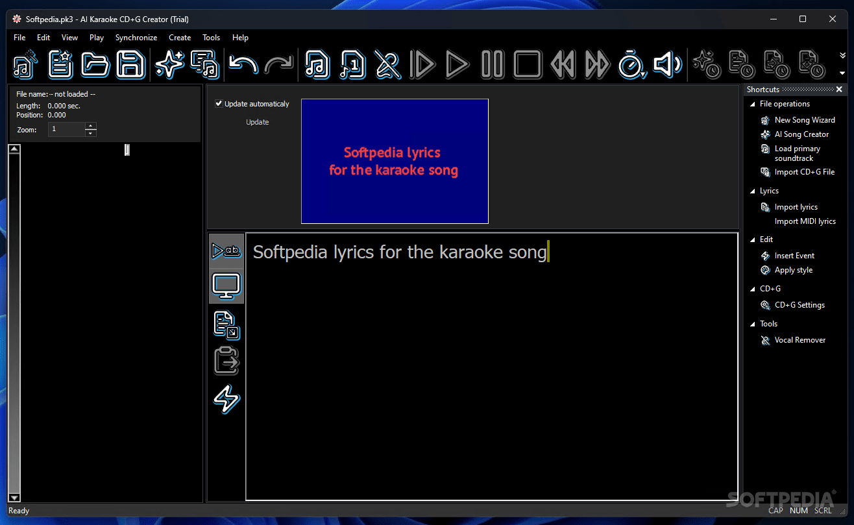The width and height of the screenshot is (854, 525).
Task: Collapse the Lyrics section in Shortcuts panel
Action: (x=753, y=190)
